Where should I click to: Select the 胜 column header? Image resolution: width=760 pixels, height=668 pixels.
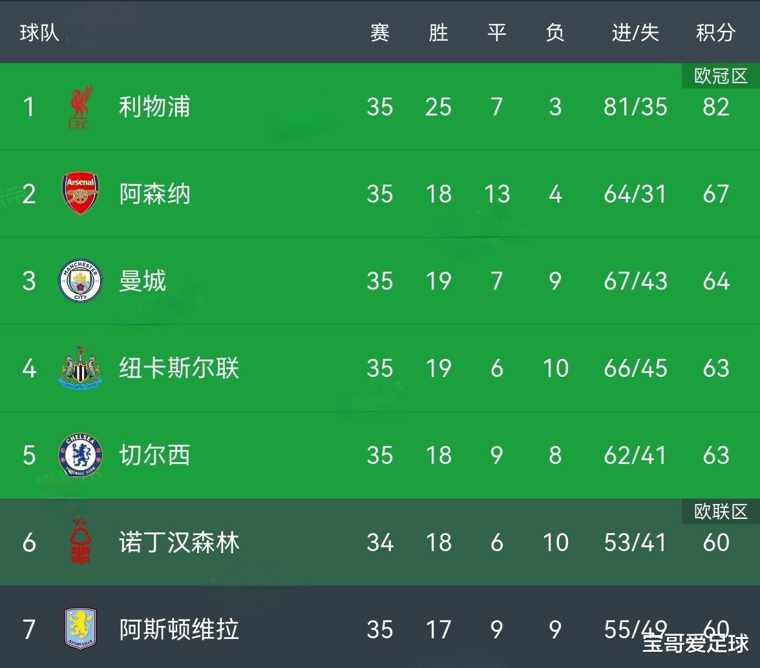pos(438,33)
